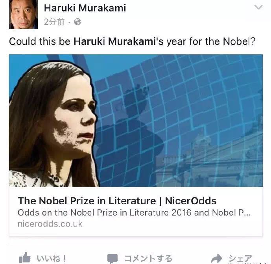Click the woman's face in the preview illustration

74,118
